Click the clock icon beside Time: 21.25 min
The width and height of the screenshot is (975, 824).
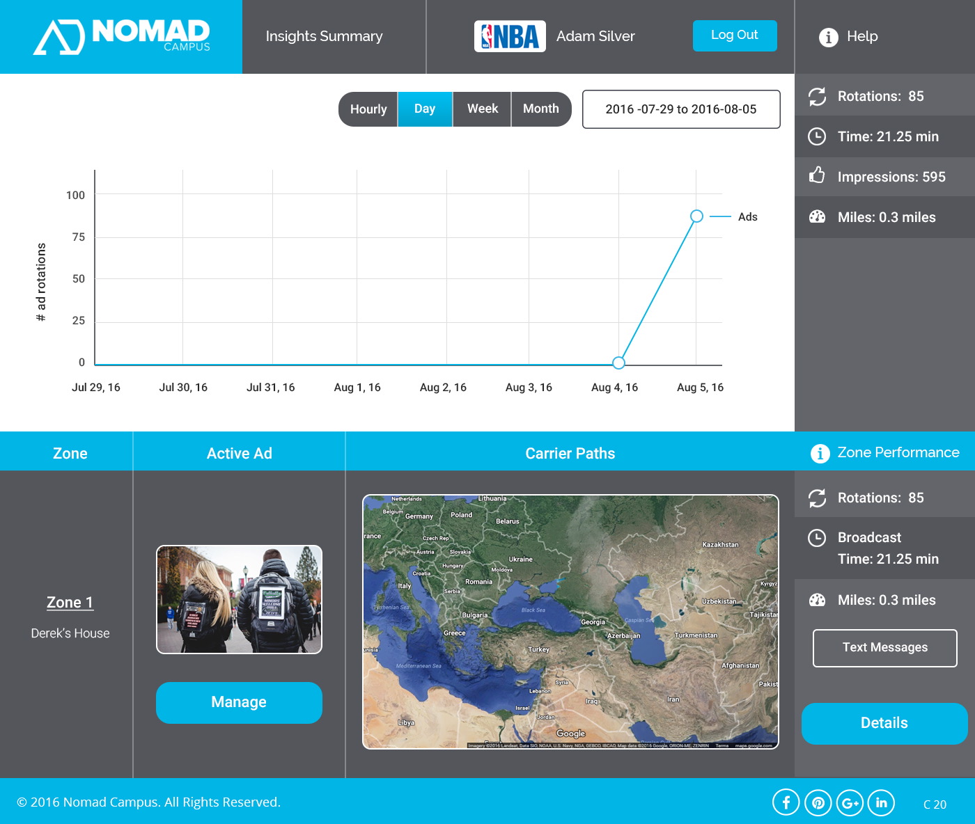(x=817, y=136)
